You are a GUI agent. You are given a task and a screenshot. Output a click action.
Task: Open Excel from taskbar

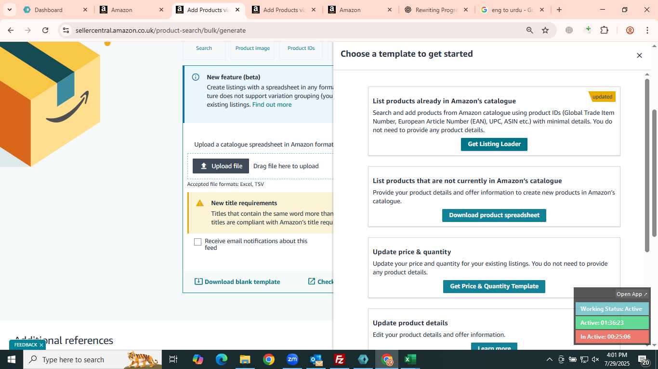tap(410, 359)
